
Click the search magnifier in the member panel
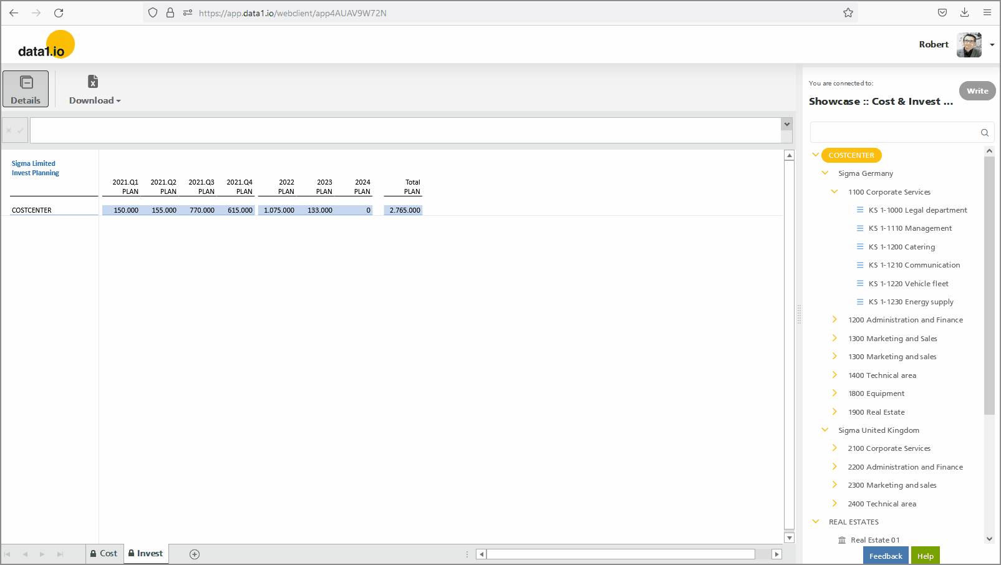pos(984,132)
